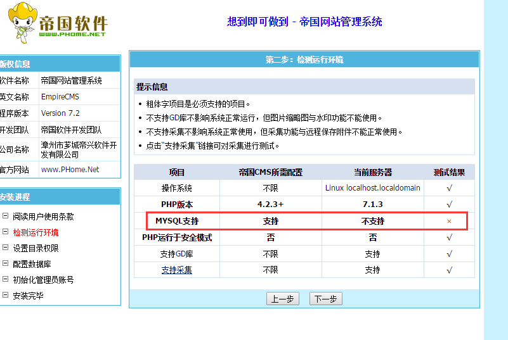The height and width of the screenshot is (340, 508).
Task: Select the 设置目录权限 install step
Action: tap(36, 248)
